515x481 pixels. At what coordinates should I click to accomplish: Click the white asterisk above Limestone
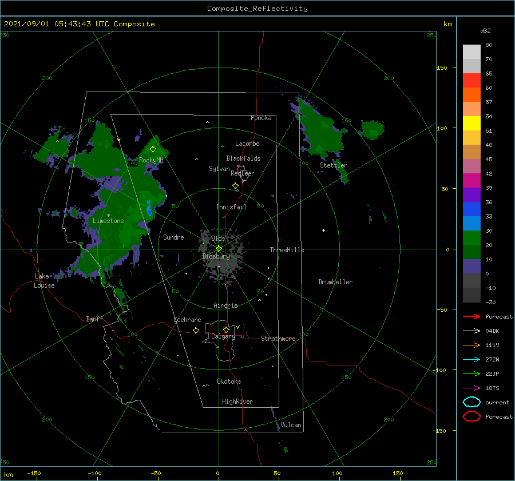point(108,216)
